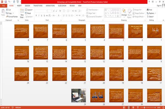Viewport: 165px width, 109px height.
Task: Toggle Bold formatting button
Action: (36, 16)
